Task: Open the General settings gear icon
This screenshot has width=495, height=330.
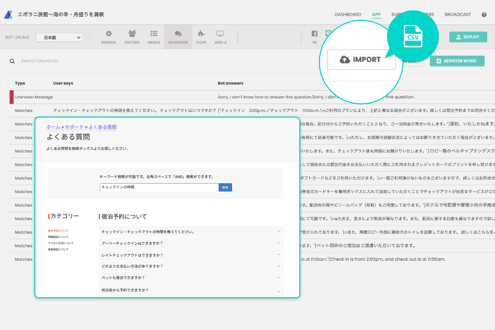Action: click(109, 37)
